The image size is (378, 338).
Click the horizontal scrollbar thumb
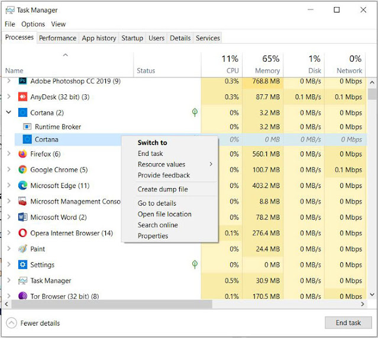click(112, 304)
